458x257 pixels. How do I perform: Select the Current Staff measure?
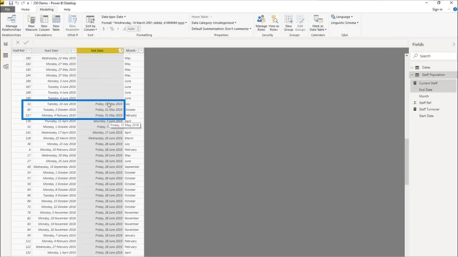pos(428,83)
